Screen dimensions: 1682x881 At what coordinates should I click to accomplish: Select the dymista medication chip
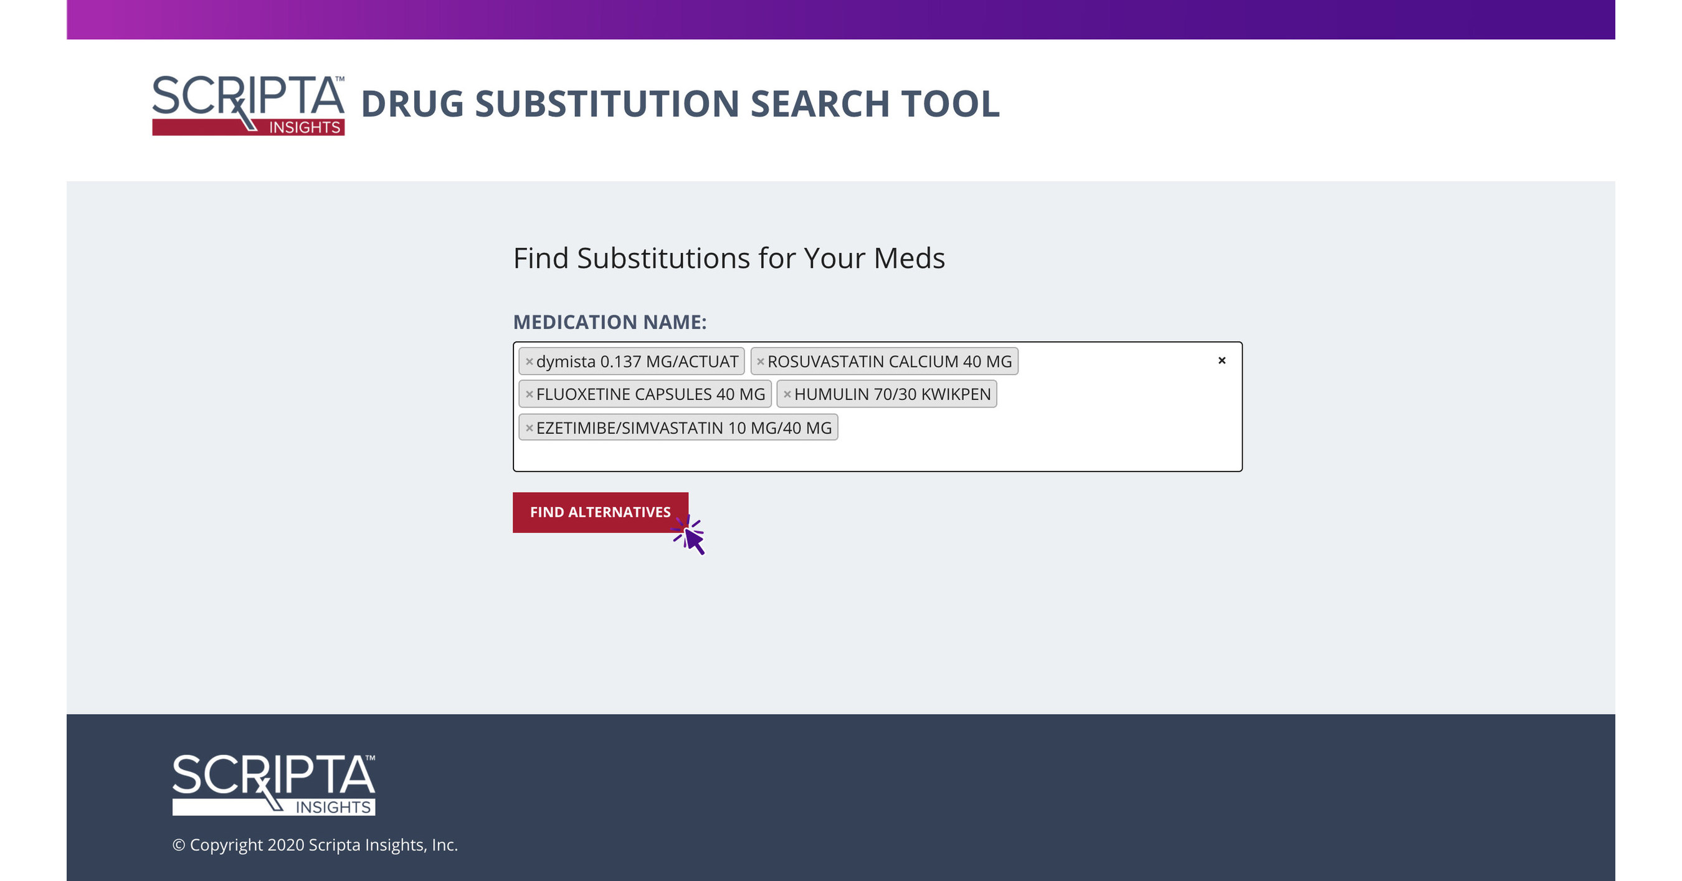coord(640,361)
